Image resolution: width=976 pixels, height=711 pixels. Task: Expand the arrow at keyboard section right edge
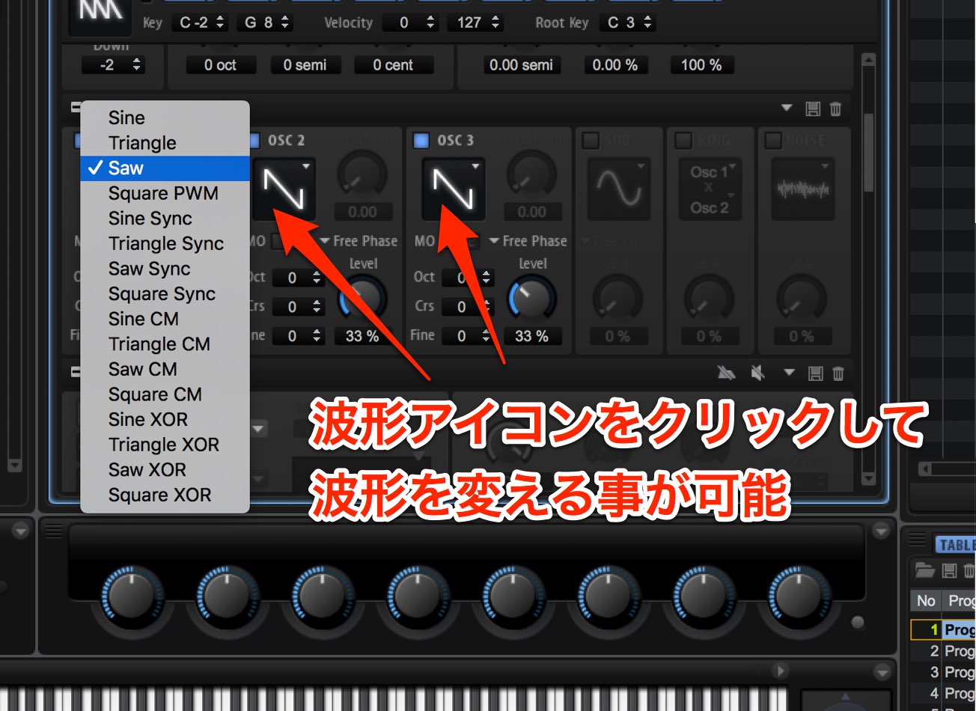[882, 671]
